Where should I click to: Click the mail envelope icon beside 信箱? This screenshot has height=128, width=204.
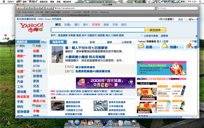[141, 46]
